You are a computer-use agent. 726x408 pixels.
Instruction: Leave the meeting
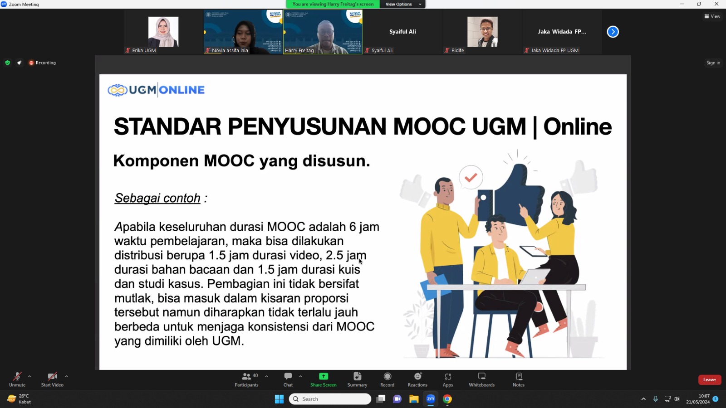tap(710, 379)
